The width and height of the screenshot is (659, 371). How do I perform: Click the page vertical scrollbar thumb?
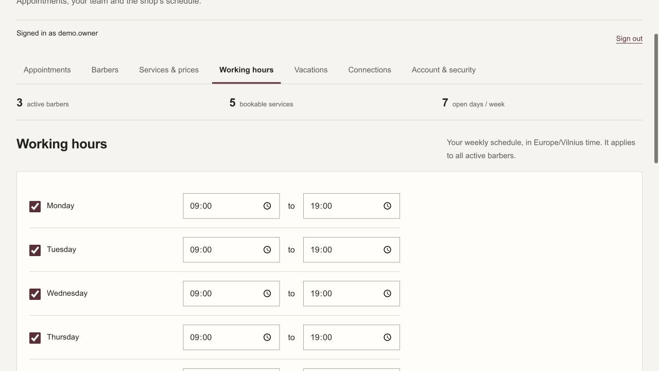point(656,99)
